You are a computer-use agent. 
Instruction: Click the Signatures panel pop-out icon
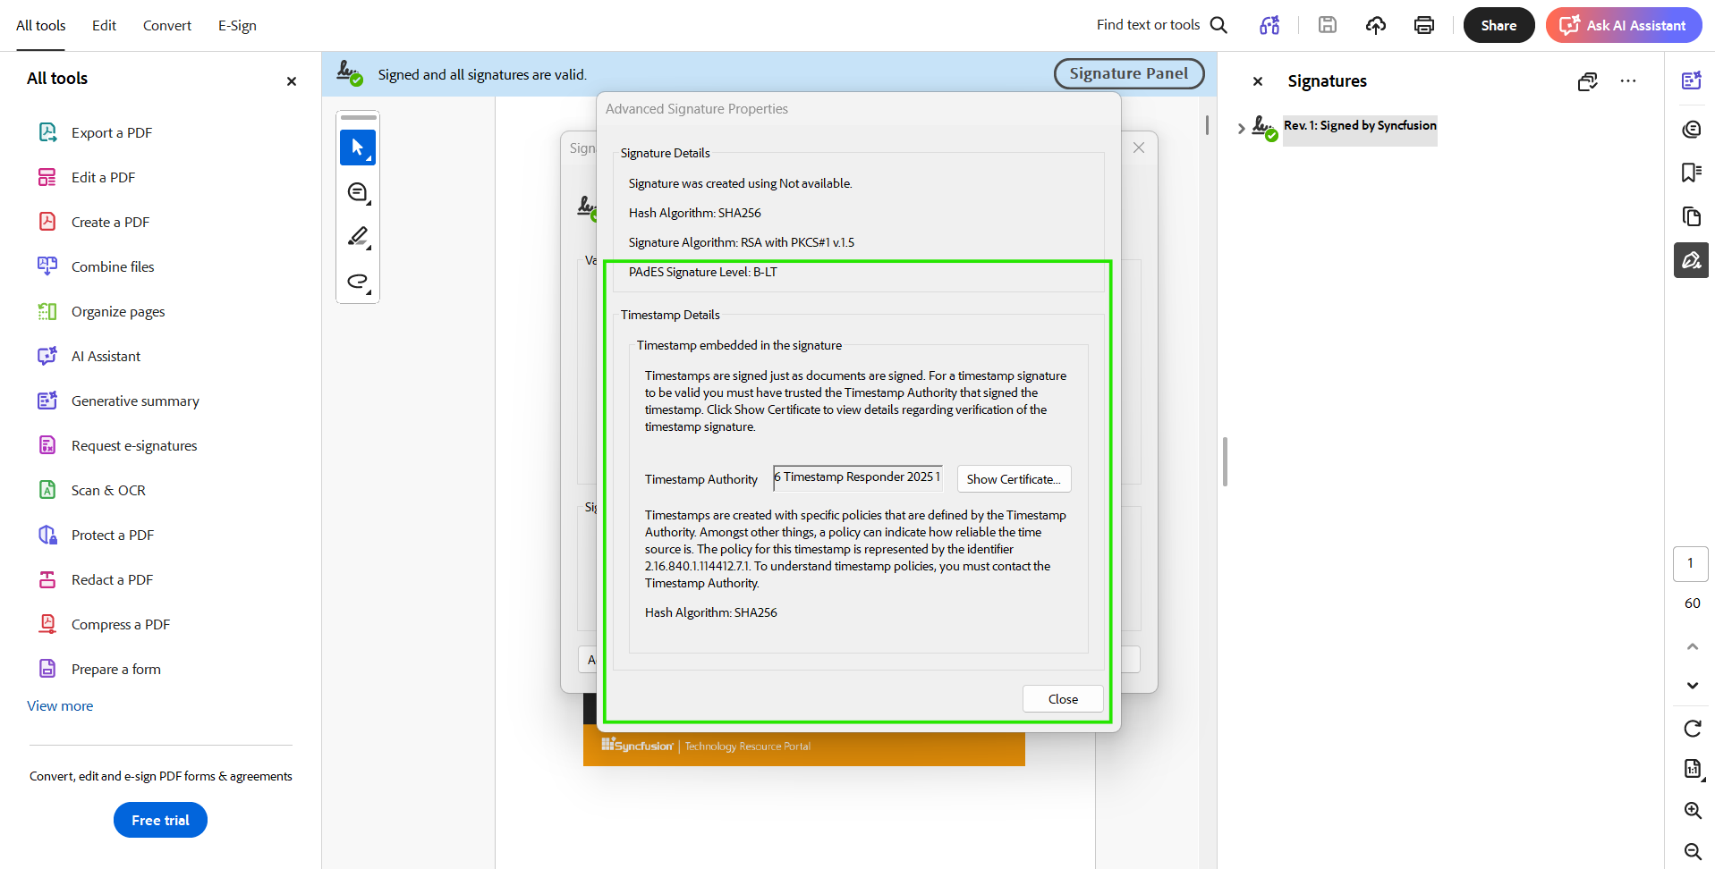pos(1588,81)
